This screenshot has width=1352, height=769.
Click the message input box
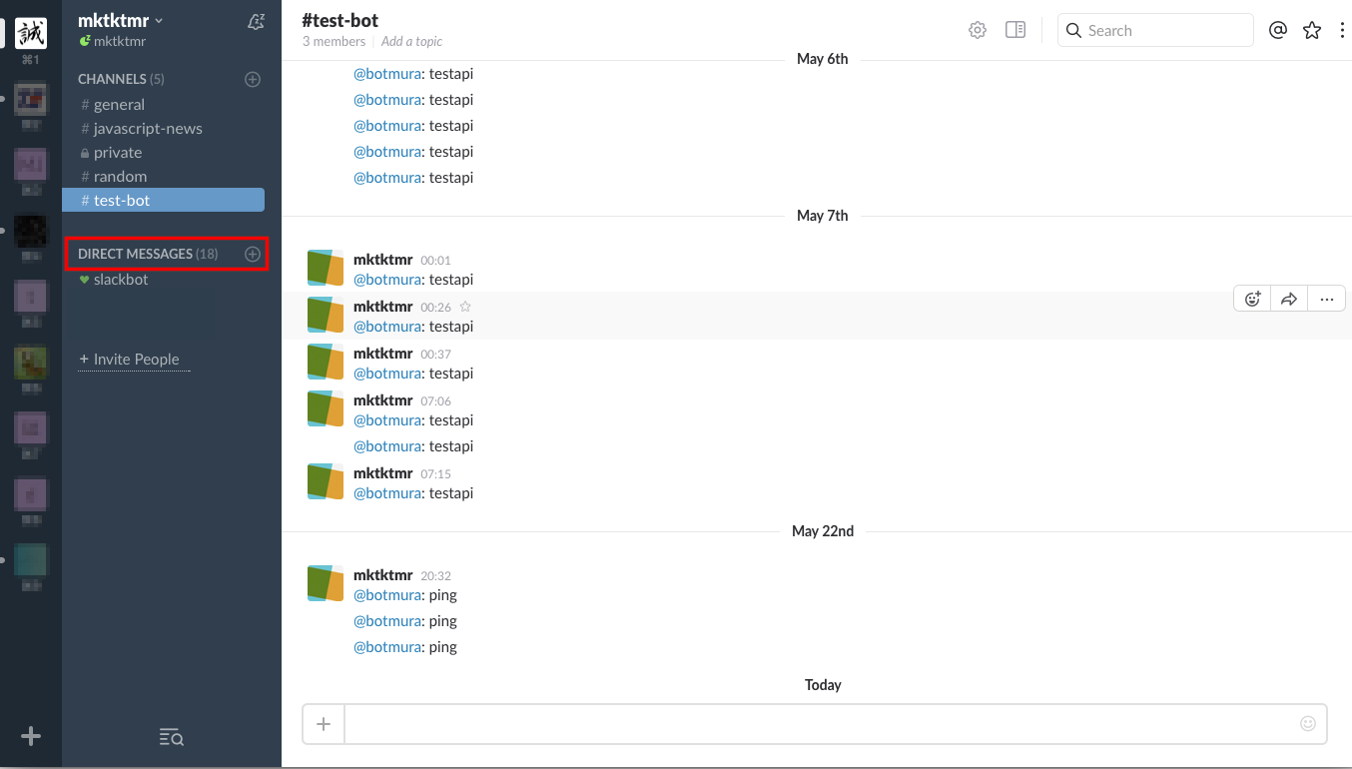(x=819, y=724)
